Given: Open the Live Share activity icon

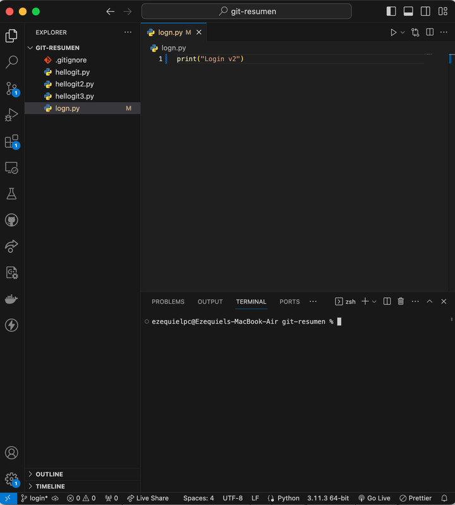Looking at the screenshot, I should (11, 246).
